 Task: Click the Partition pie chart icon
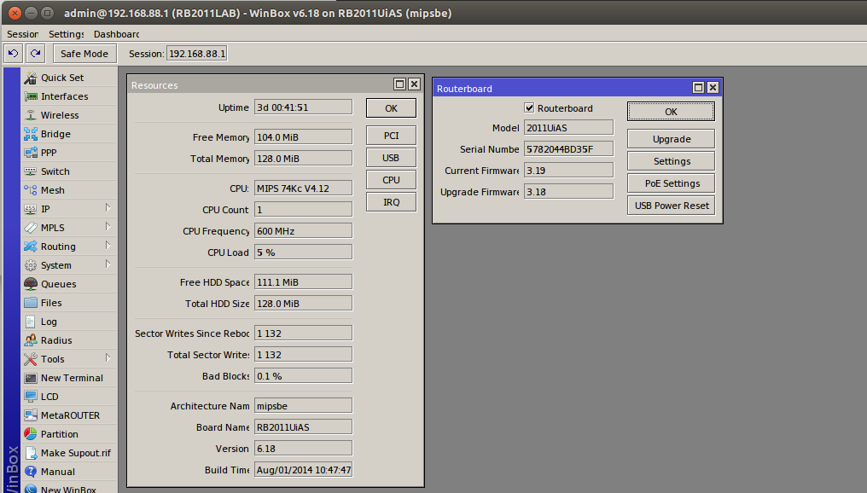pyautogui.click(x=31, y=434)
